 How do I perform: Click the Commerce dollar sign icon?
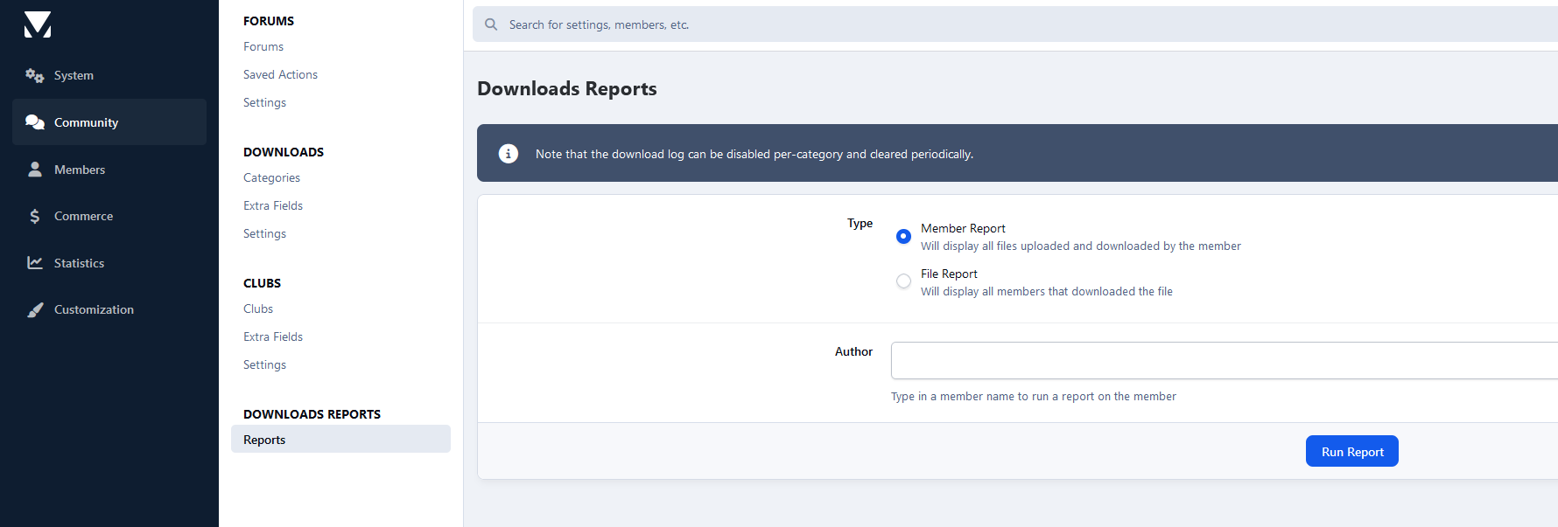35,216
